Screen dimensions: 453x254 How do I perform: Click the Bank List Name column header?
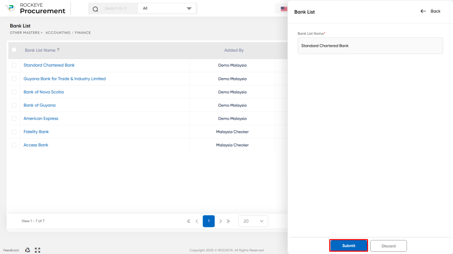pos(40,50)
